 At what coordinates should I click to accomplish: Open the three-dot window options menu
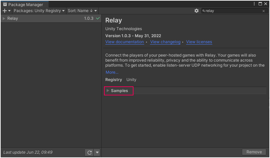(x=254, y=4)
